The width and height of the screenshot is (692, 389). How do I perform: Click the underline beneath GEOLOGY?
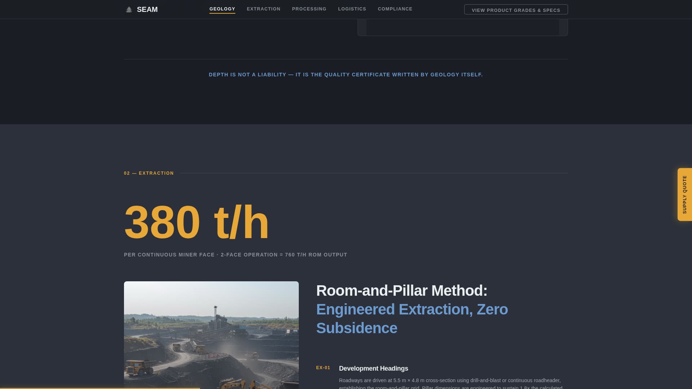coord(222,13)
